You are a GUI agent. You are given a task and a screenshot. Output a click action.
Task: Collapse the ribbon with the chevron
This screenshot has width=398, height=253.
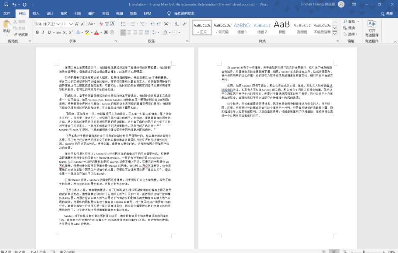[x=395, y=41]
